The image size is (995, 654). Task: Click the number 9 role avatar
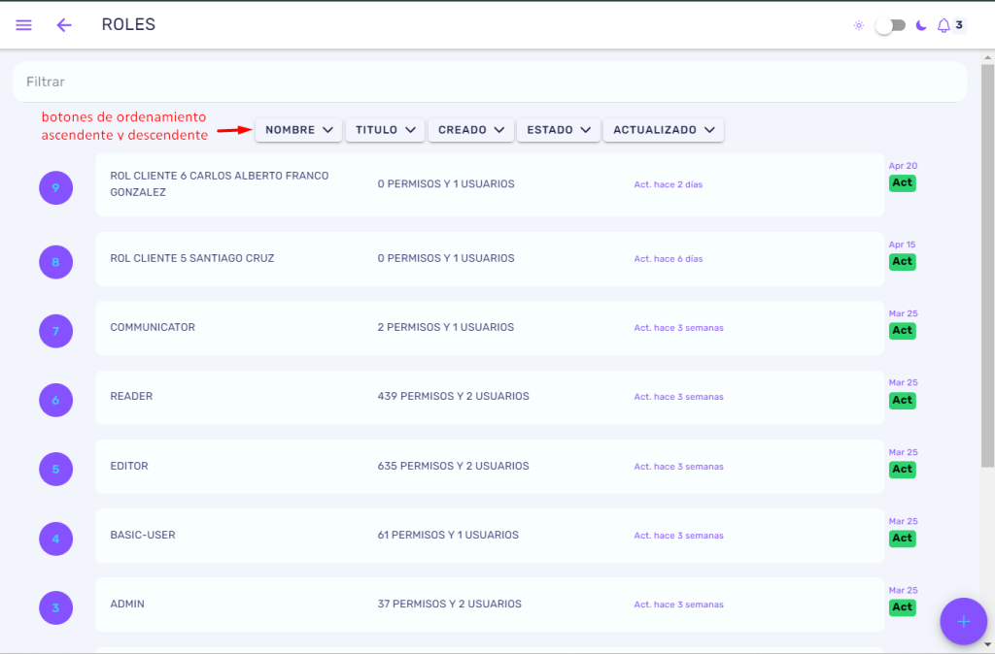pyautogui.click(x=55, y=187)
